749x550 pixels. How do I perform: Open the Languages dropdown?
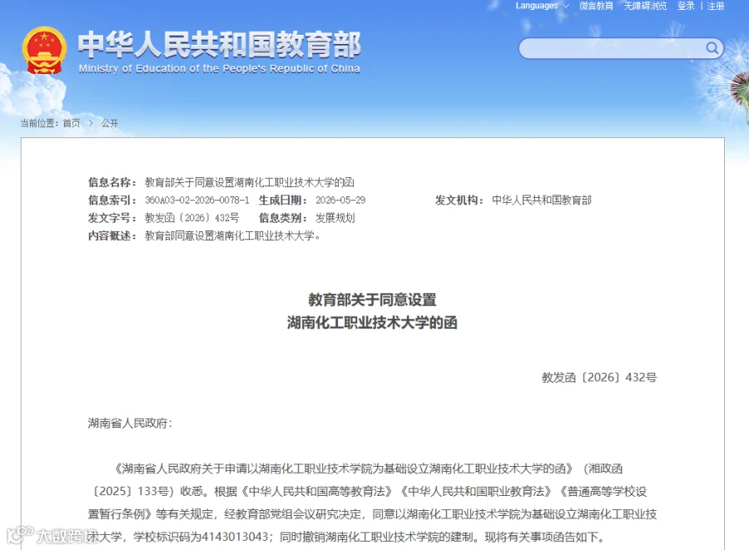[x=542, y=6]
